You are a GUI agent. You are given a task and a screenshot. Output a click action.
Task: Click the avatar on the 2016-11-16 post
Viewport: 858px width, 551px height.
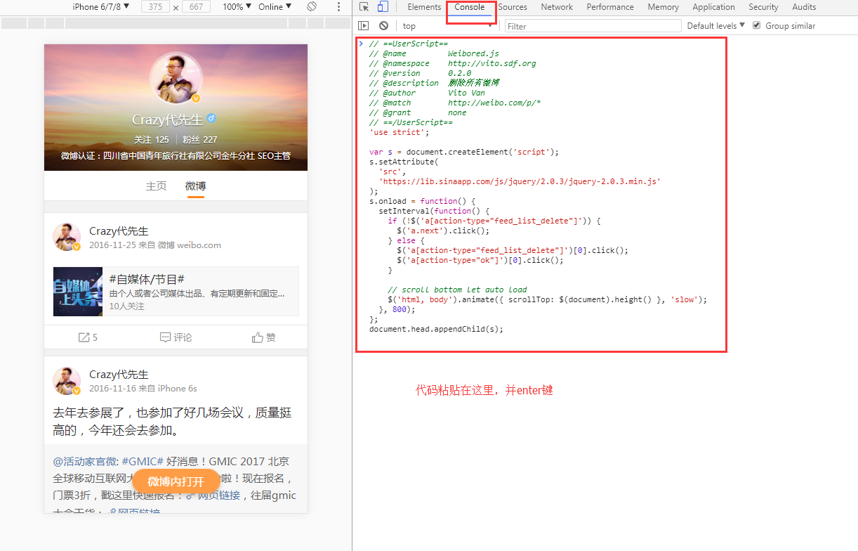[67, 381]
